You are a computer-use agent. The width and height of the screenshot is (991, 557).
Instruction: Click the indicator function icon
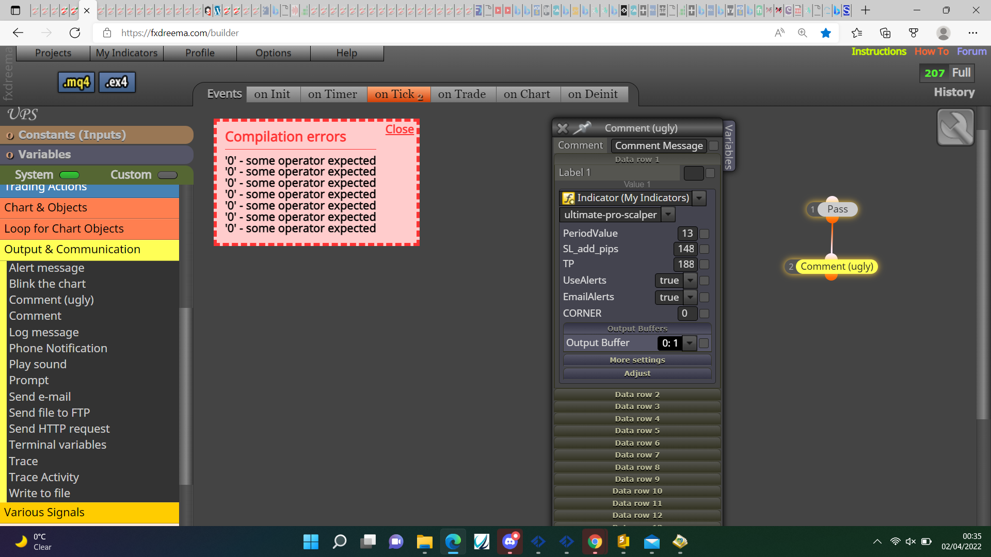(568, 198)
